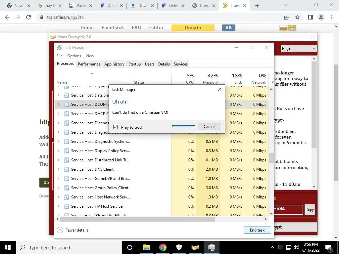This screenshot has width=339, height=254.
Task: Expand Service Host: DNS Client row
Action: (58, 169)
